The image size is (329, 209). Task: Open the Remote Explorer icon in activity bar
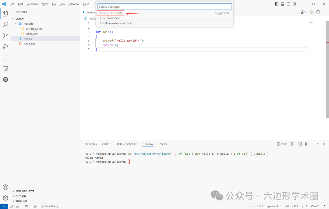click(x=5, y=69)
